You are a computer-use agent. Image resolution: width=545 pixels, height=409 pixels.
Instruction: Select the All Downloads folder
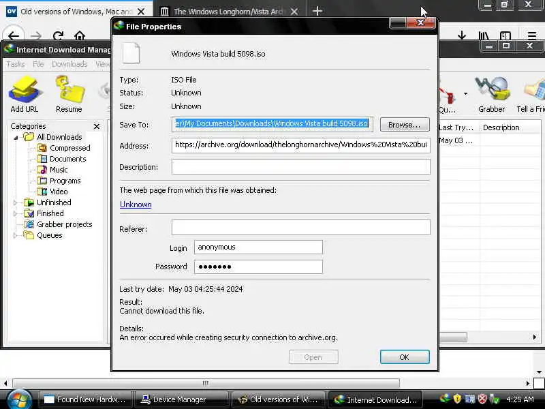click(59, 137)
